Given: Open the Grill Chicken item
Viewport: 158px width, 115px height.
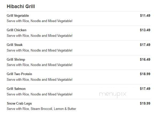Looking at the screenshot, I should 16,30.
